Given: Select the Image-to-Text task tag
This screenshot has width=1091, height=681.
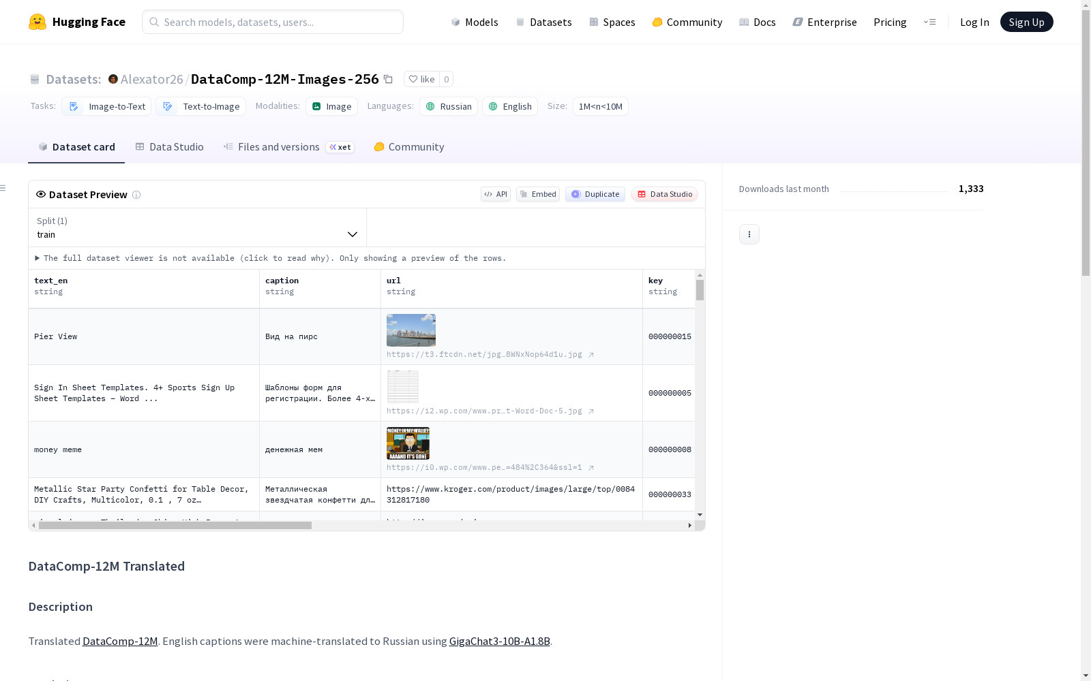Looking at the screenshot, I should (106, 106).
